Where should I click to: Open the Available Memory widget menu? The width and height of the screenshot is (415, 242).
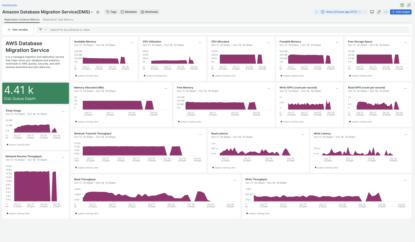[132, 43]
